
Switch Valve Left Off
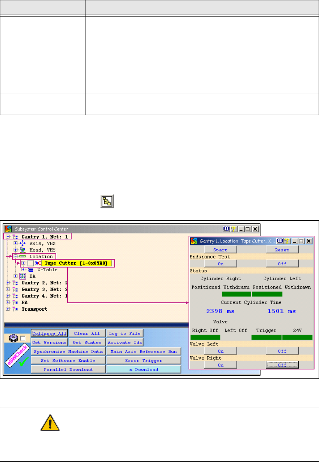pyautogui.click(x=282, y=351)
